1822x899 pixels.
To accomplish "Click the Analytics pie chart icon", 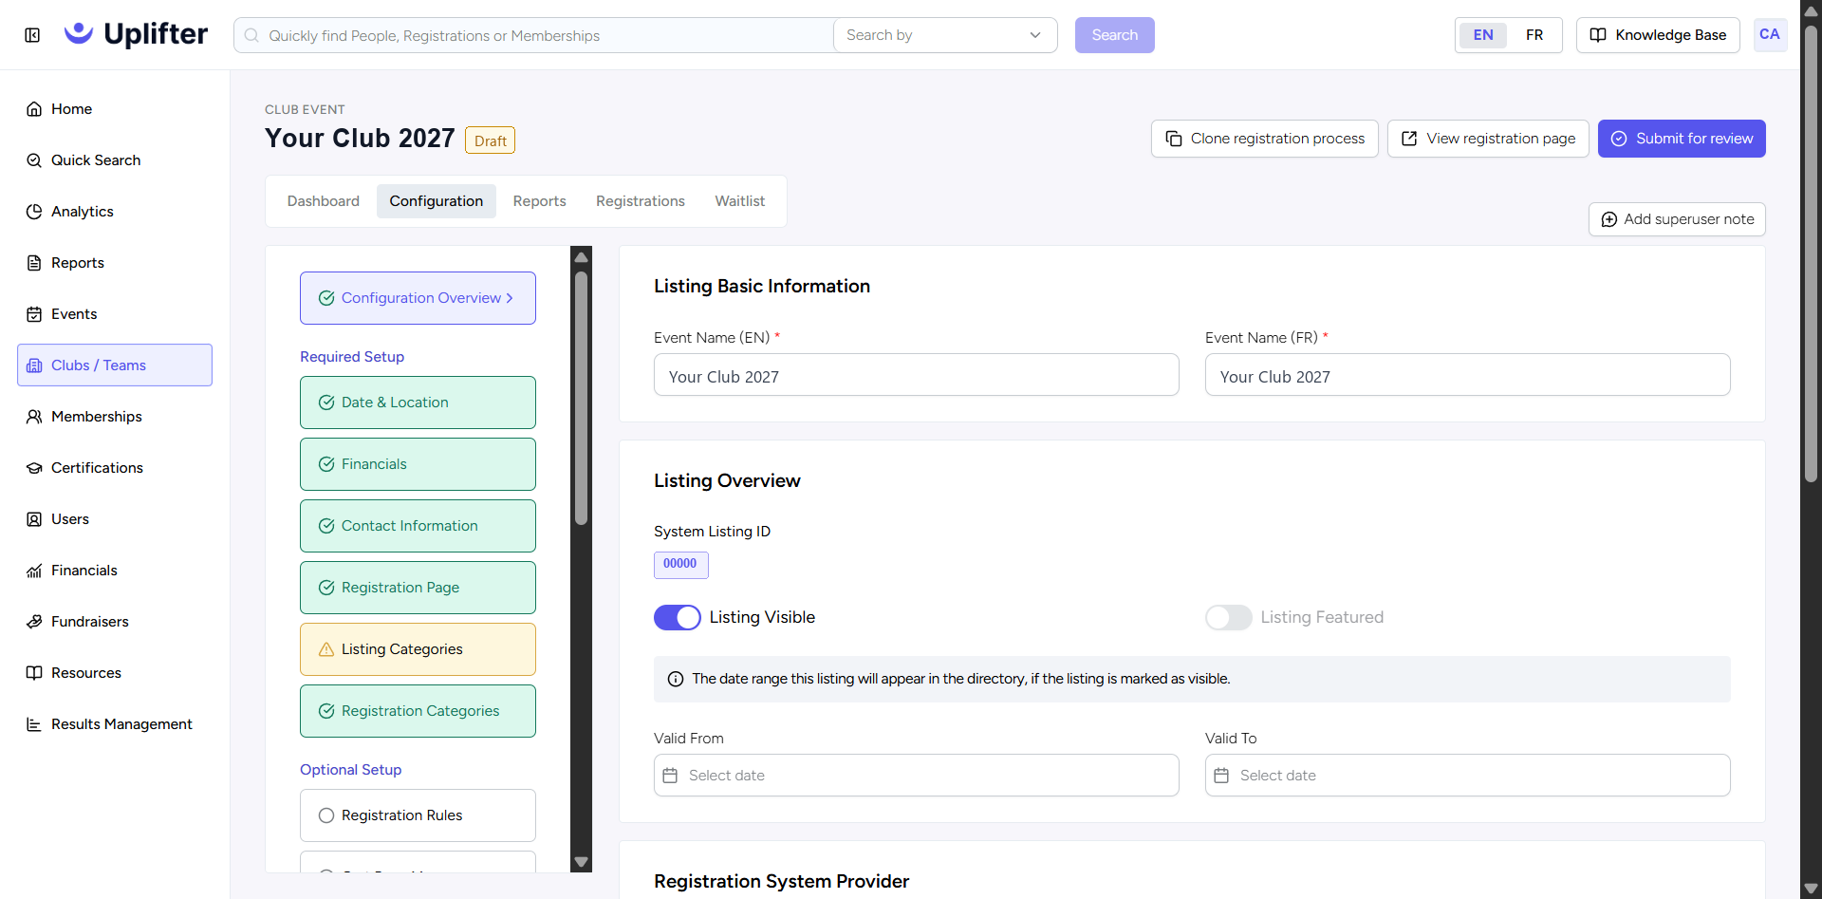I will (34, 212).
